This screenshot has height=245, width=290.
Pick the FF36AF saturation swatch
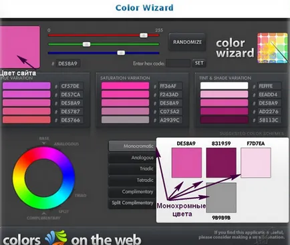125,86
